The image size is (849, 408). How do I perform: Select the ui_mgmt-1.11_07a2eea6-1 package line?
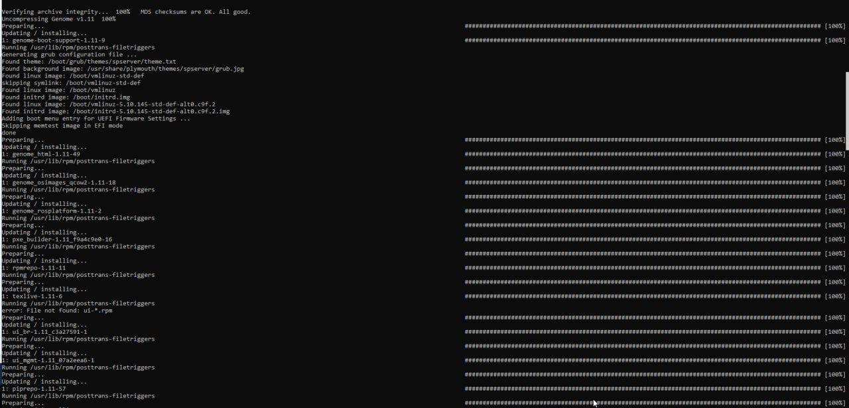[x=48, y=360]
